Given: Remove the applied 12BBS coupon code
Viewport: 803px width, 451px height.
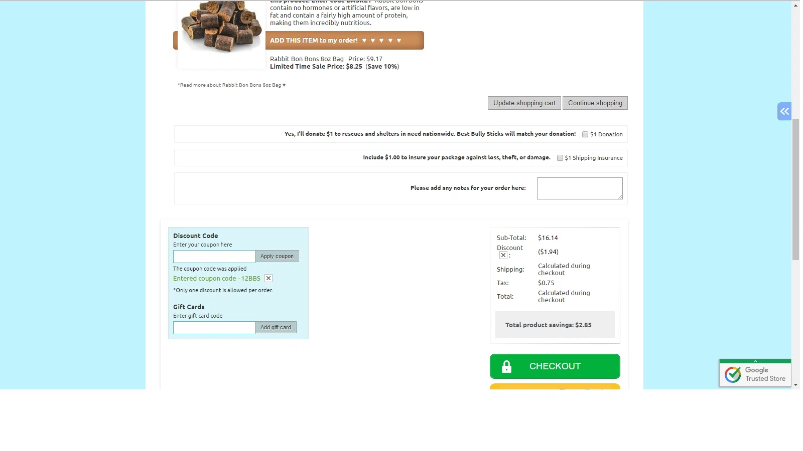Looking at the screenshot, I should (x=269, y=278).
